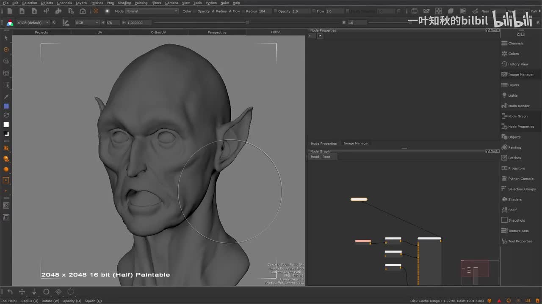Click the new project file icon
Image resolution: width=542 pixels, height=304 pixels.
pyautogui.click(x=10, y=11)
